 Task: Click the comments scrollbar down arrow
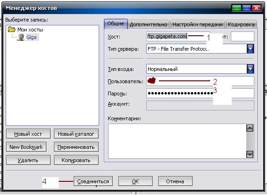click(250, 154)
